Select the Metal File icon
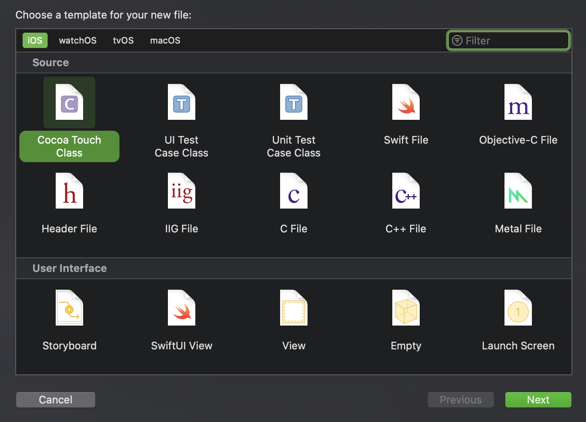This screenshot has width=586, height=422. tap(518, 191)
